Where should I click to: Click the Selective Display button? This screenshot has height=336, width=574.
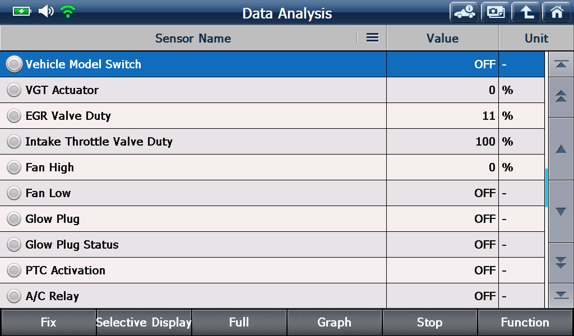click(x=144, y=322)
